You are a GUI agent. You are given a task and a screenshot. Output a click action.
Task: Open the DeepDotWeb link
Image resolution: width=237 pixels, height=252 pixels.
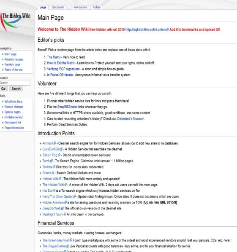52,208
